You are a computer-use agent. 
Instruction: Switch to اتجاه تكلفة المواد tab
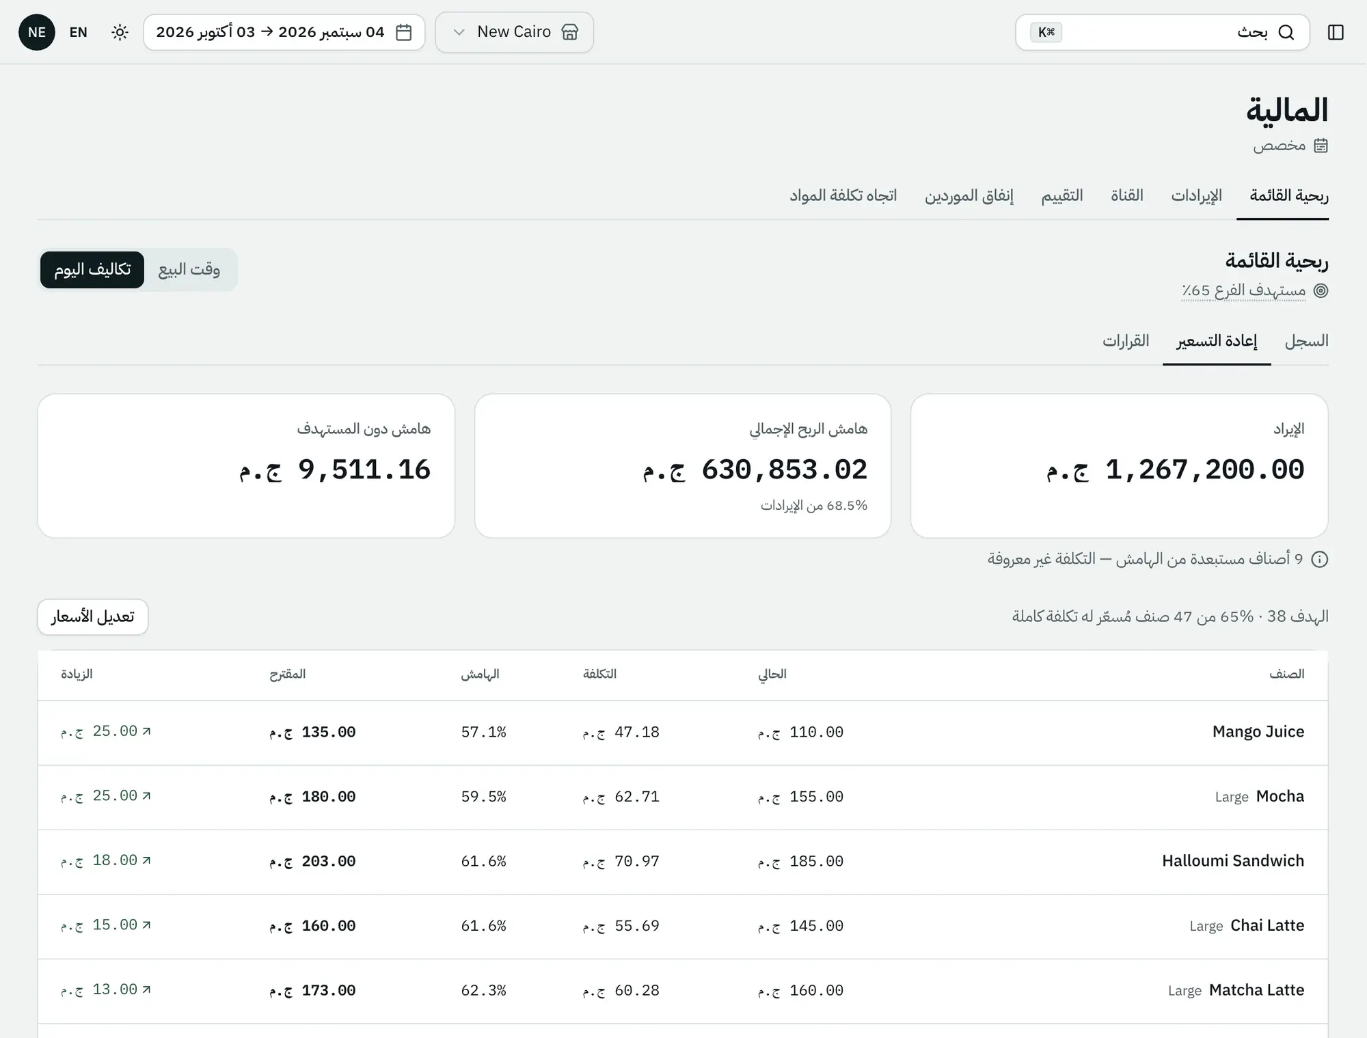843,196
